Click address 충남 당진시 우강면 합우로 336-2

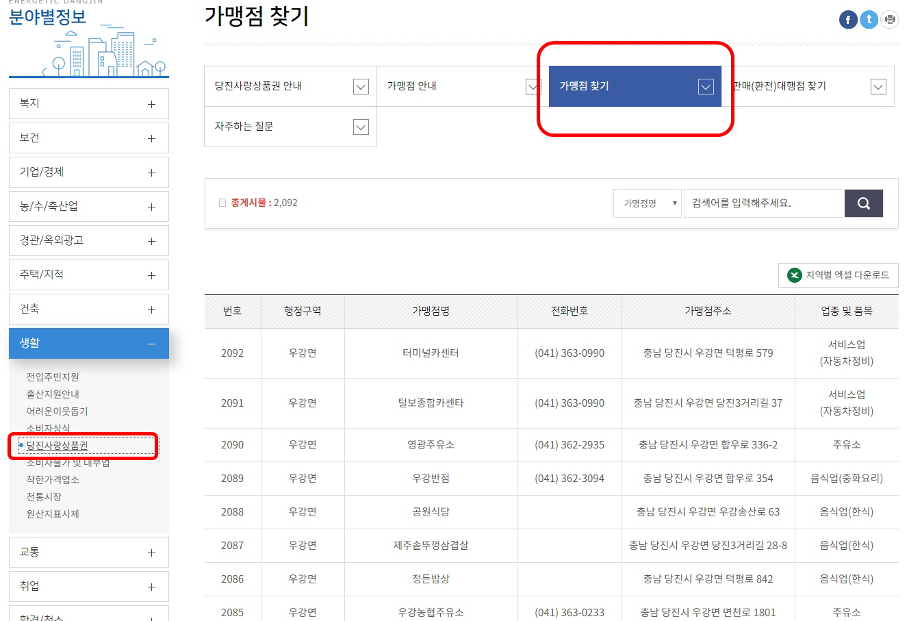[x=708, y=445]
